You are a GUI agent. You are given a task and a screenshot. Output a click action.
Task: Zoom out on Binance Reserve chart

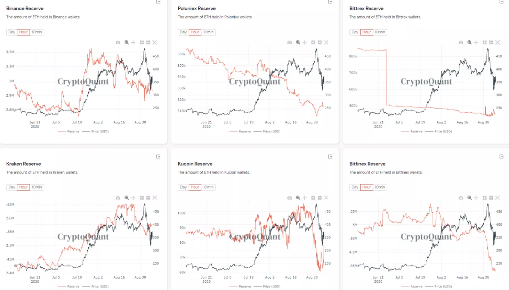click(148, 42)
